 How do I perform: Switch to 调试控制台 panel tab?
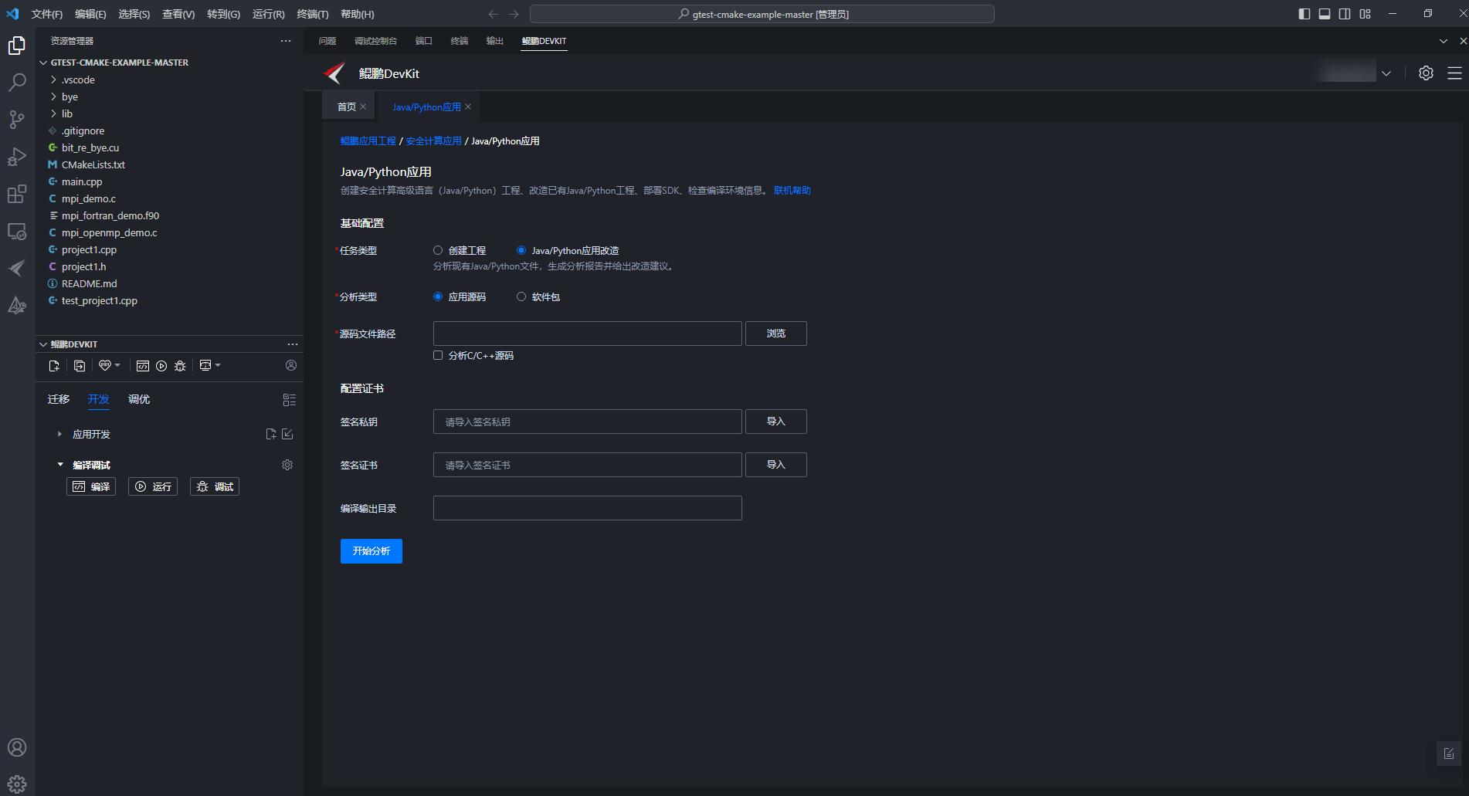coord(375,41)
